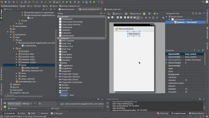Select the New Button widget in preview
Viewport: 209px width, 118px height.
click(x=134, y=34)
